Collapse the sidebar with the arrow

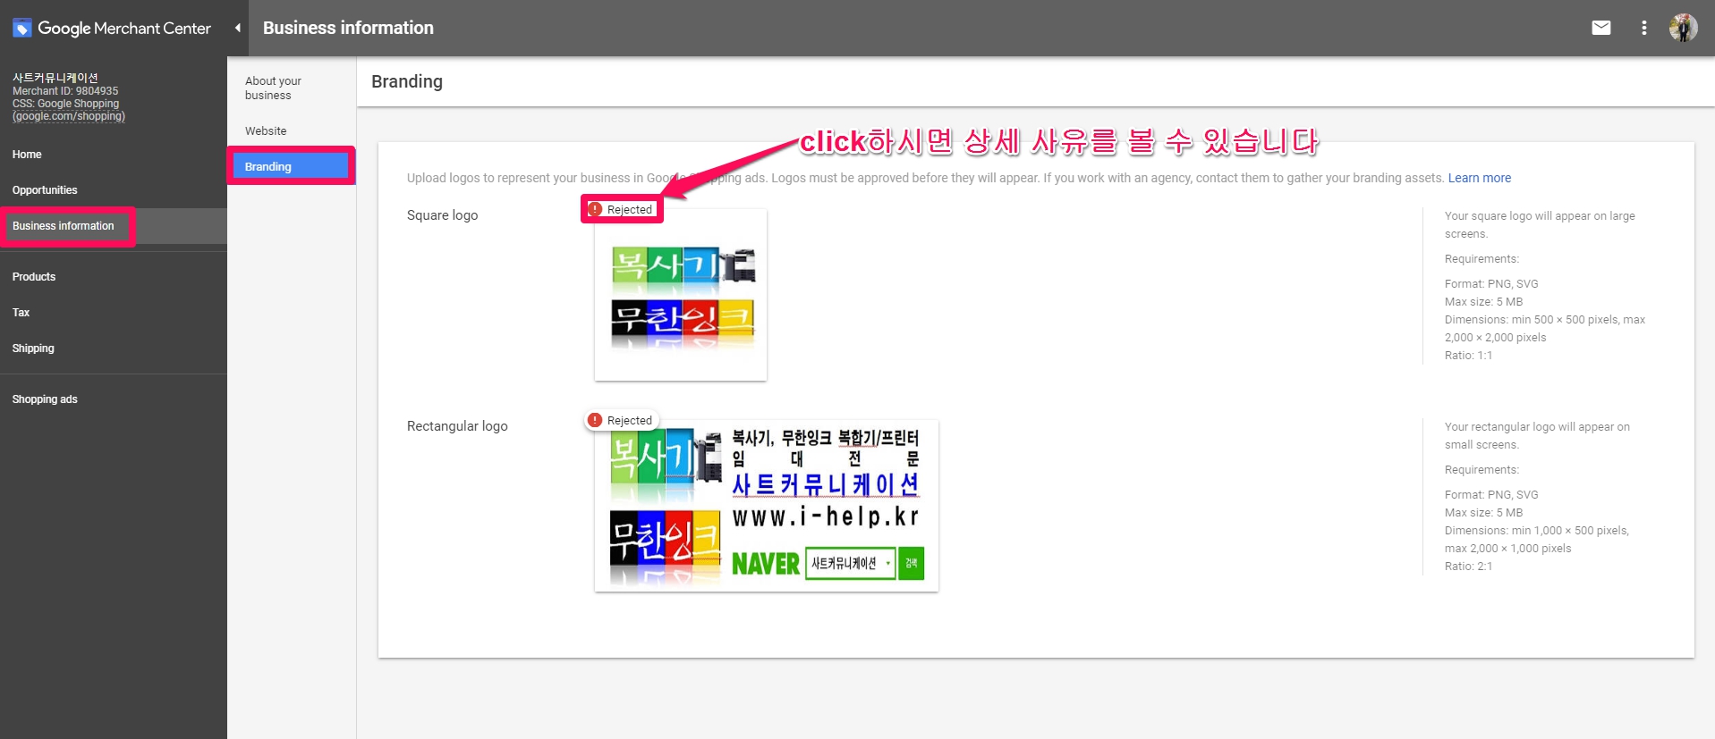point(238,28)
